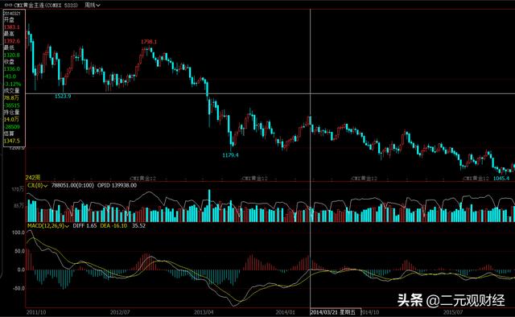
Task: Click the 170万 volume axis label
Action: click(18, 189)
